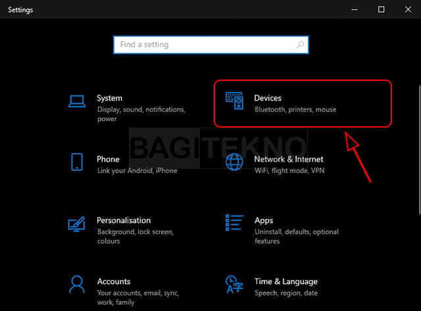Close the Settings window
The height and width of the screenshot is (311, 421).
coord(408,9)
